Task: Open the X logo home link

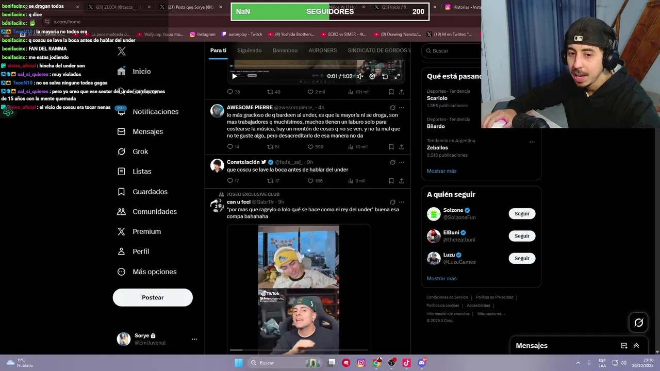Action: (122, 51)
